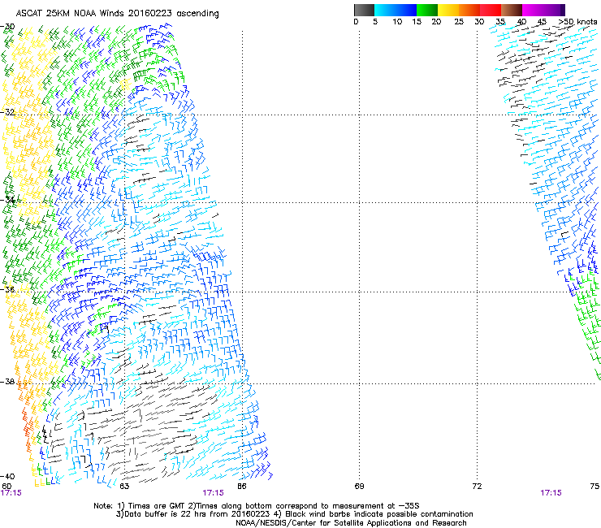Click the '-36' latitude axis label
Image resolution: width=601 pixels, height=528 pixels.
tap(7, 289)
